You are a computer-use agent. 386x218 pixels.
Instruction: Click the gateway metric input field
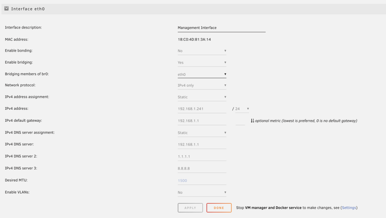[240, 121]
